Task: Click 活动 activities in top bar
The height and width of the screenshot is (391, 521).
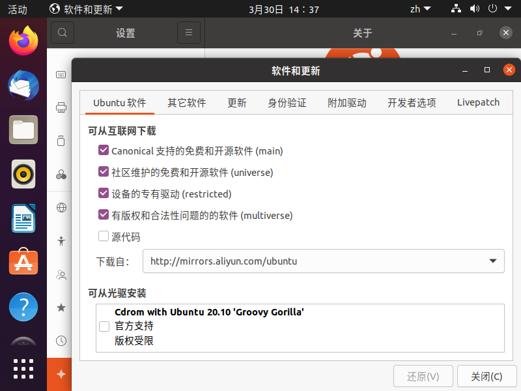Action: click(x=18, y=9)
